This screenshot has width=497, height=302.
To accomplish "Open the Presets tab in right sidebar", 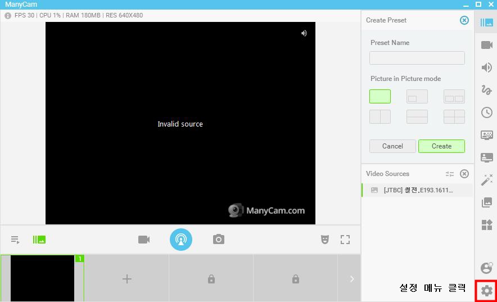I will (486, 22).
